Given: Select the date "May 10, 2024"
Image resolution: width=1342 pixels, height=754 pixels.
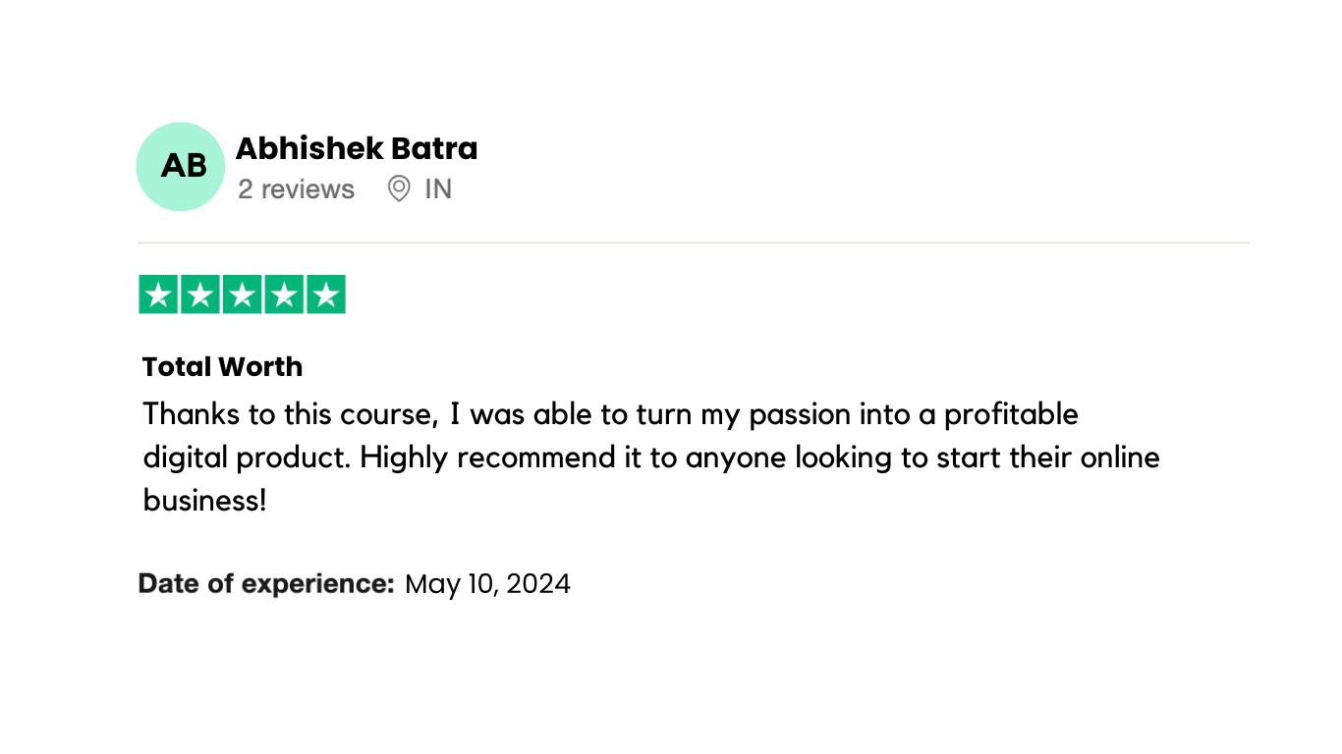Looking at the screenshot, I should [487, 584].
